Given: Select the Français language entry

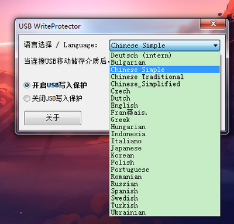Looking at the screenshot, I should click(x=165, y=112).
